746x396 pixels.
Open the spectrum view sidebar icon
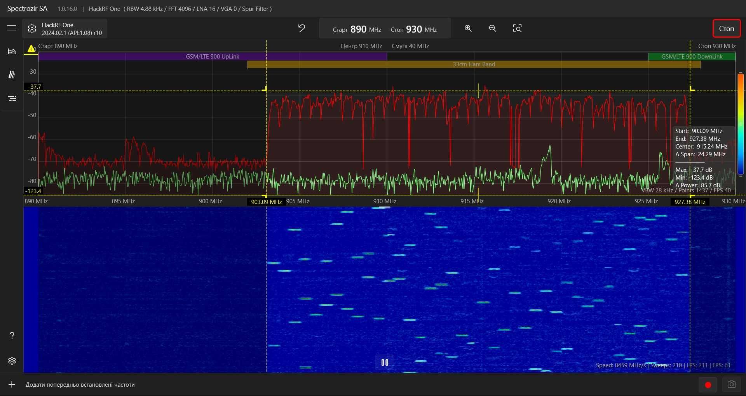pyautogui.click(x=12, y=51)
